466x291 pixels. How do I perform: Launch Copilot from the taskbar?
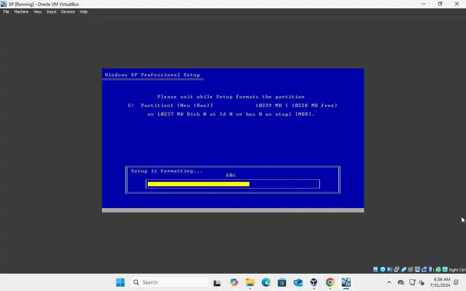tap(234, 282)
